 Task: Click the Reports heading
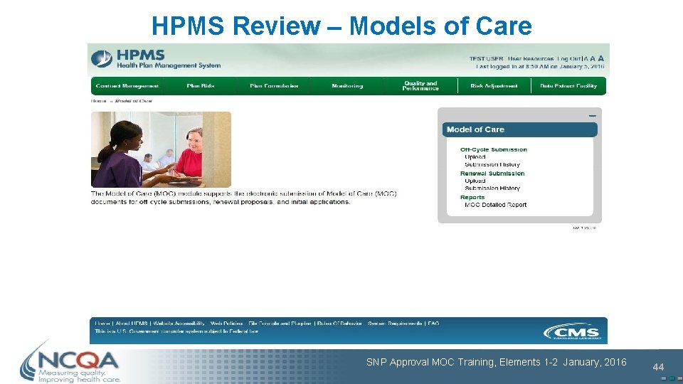click(472, 197)
